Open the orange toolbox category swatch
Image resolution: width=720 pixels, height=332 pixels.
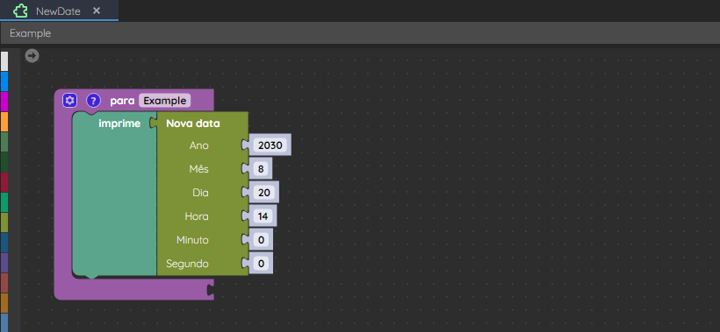[x=4, y=122]
